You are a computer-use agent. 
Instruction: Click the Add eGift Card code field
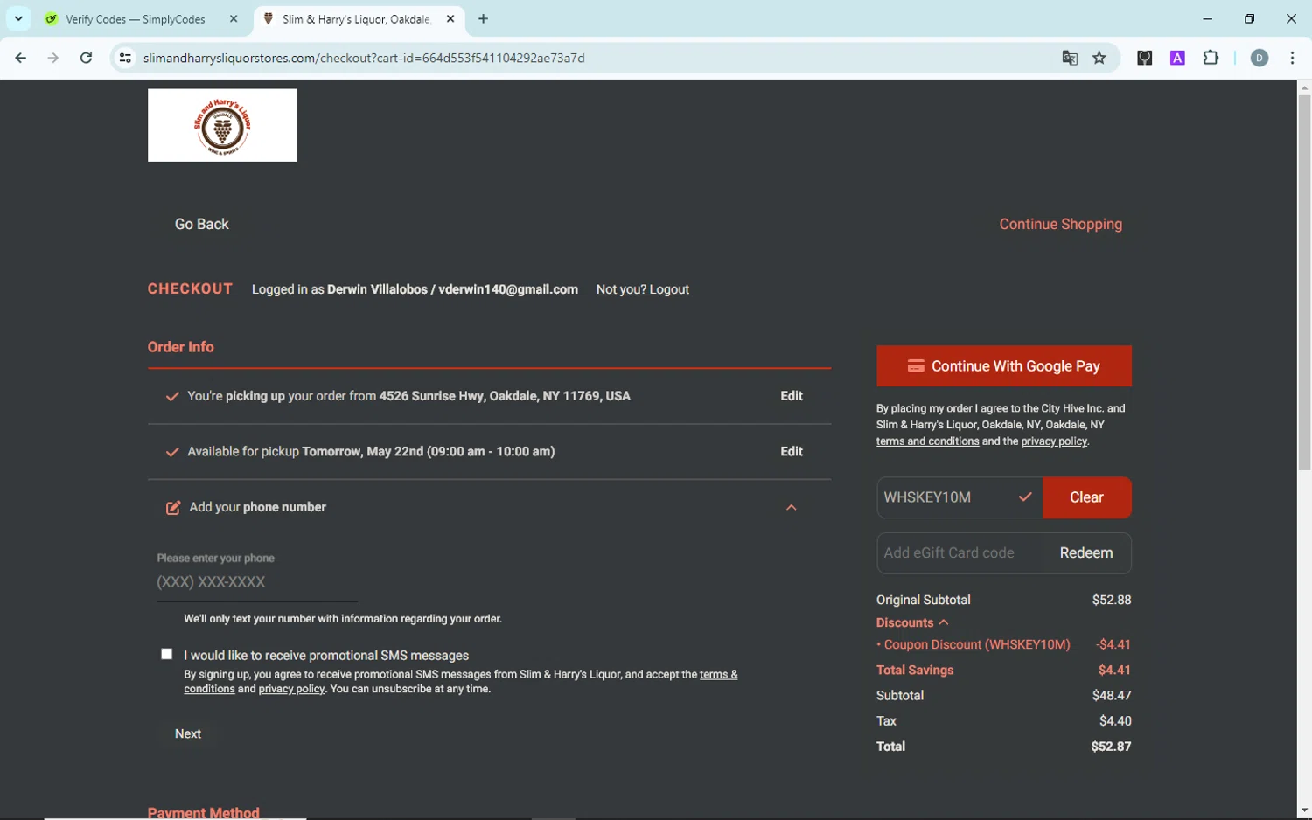coord(959,553)
